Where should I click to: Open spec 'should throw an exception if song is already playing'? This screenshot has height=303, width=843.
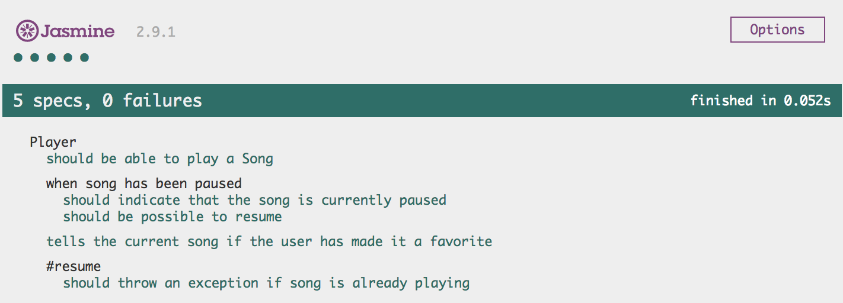point(267,283)
